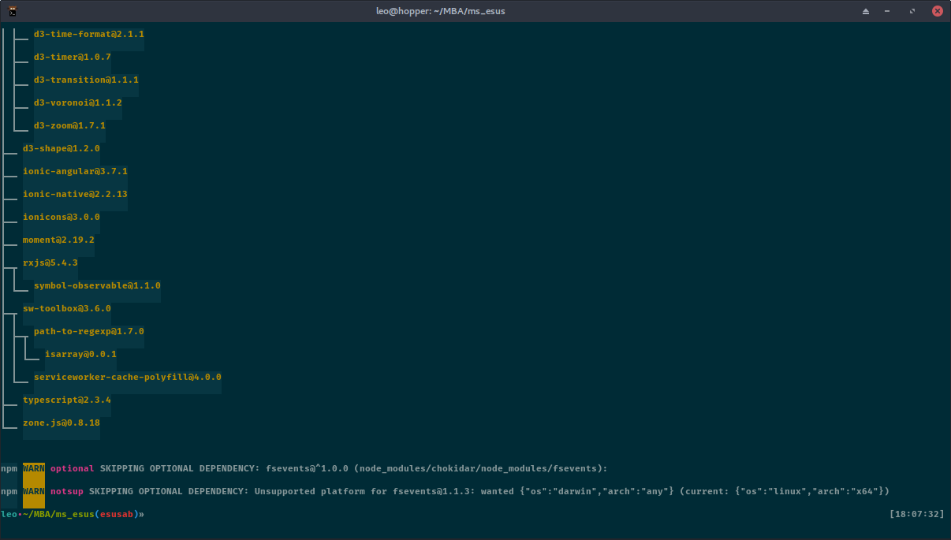Click the keep-above arrow icon in title bar
The image size is (951, 540).
pyautogui.click(x=865, y=11)
